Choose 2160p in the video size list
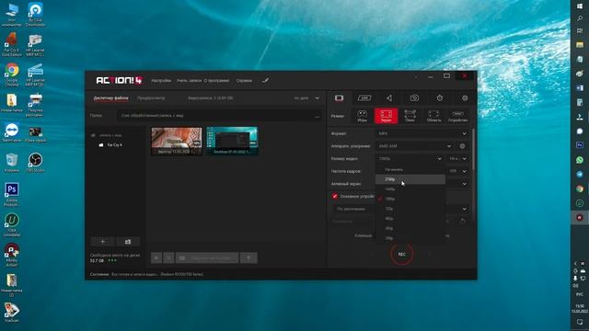 click(x=410, y=179)
